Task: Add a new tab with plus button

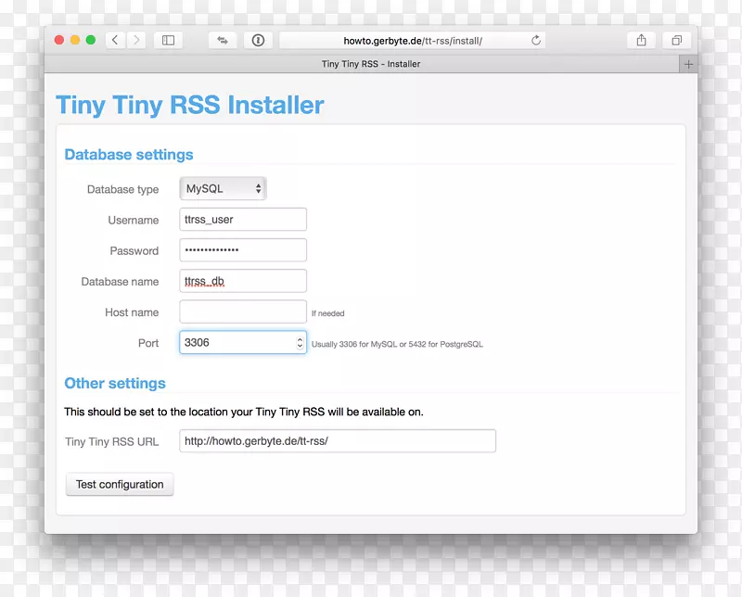Action: click(687, 64)
